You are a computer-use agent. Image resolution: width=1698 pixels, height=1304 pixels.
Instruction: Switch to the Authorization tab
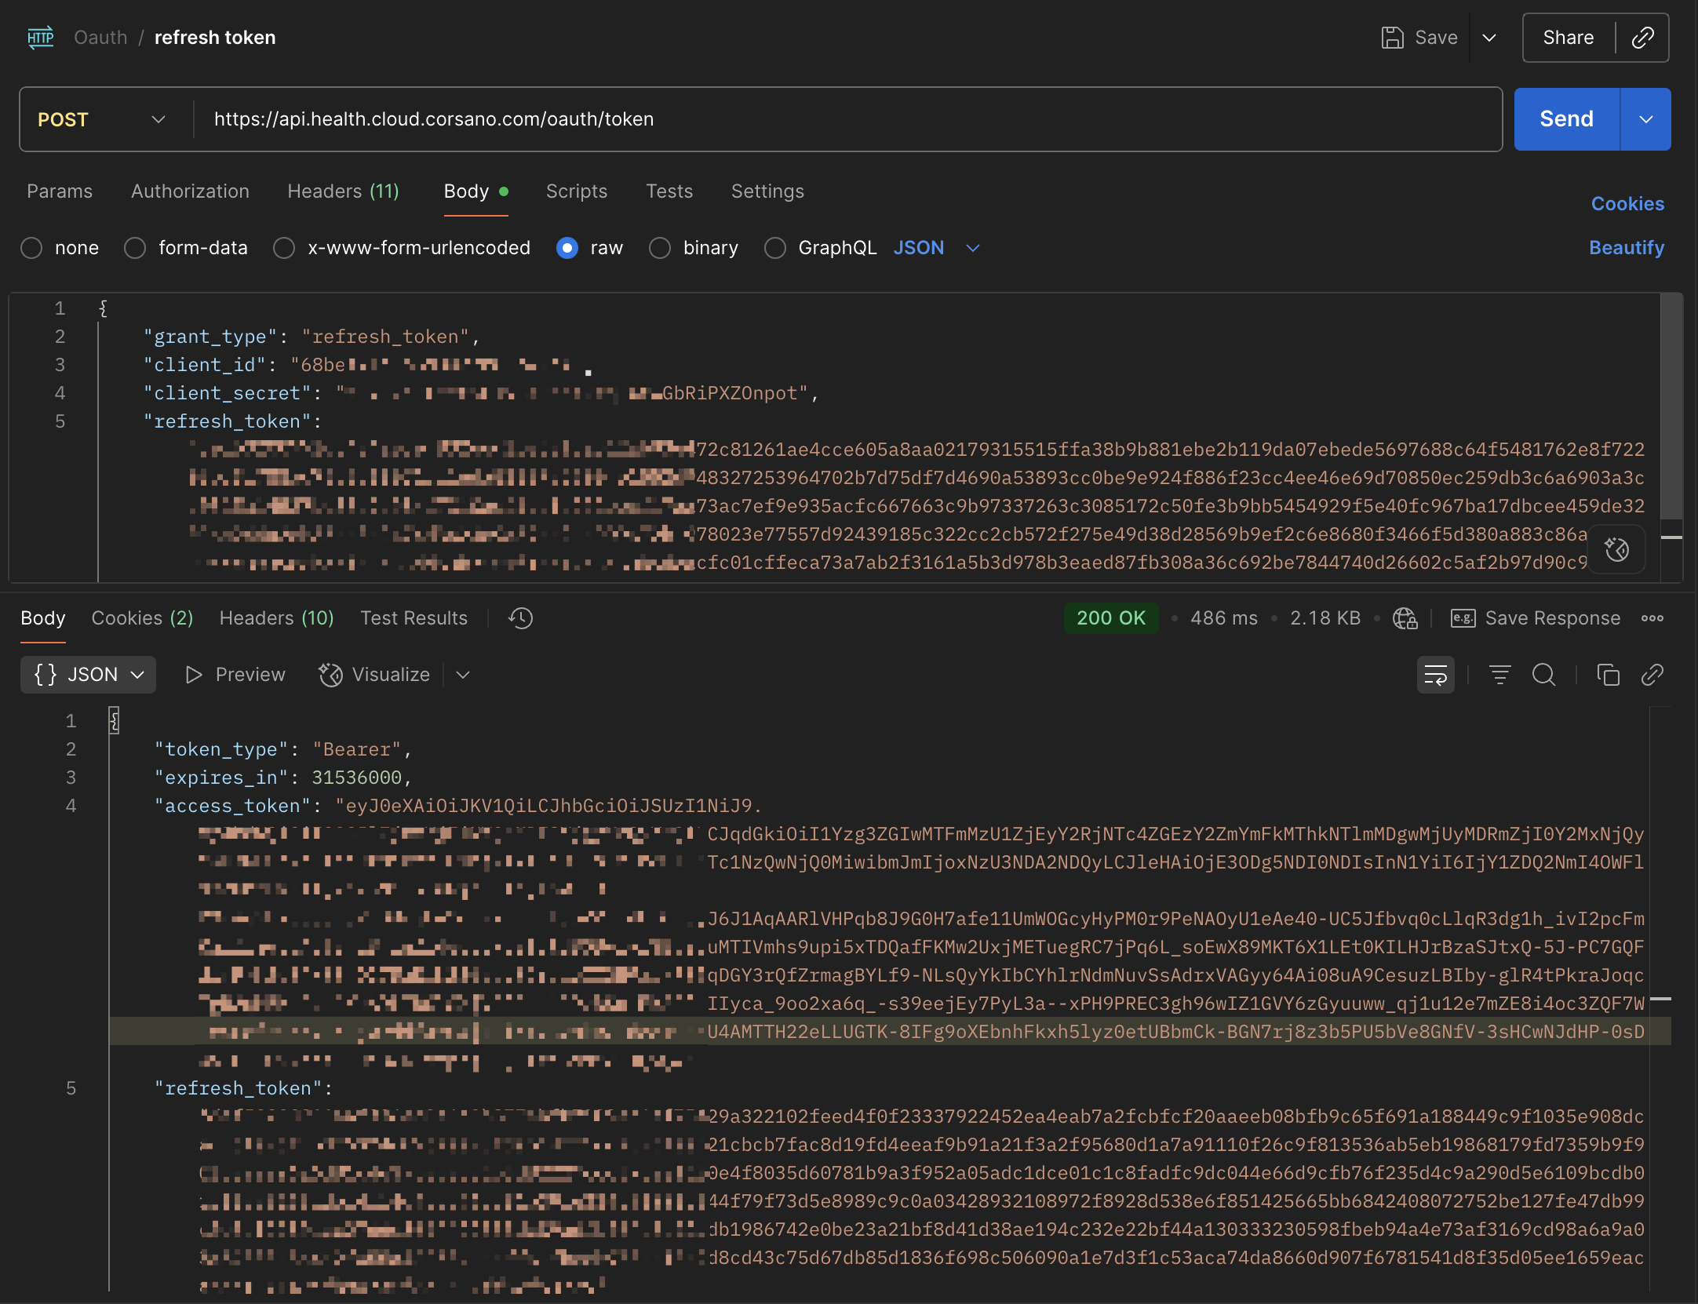(x=190, y=191)
